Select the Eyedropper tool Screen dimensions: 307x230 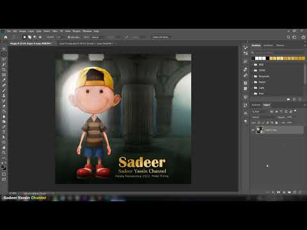4,80
